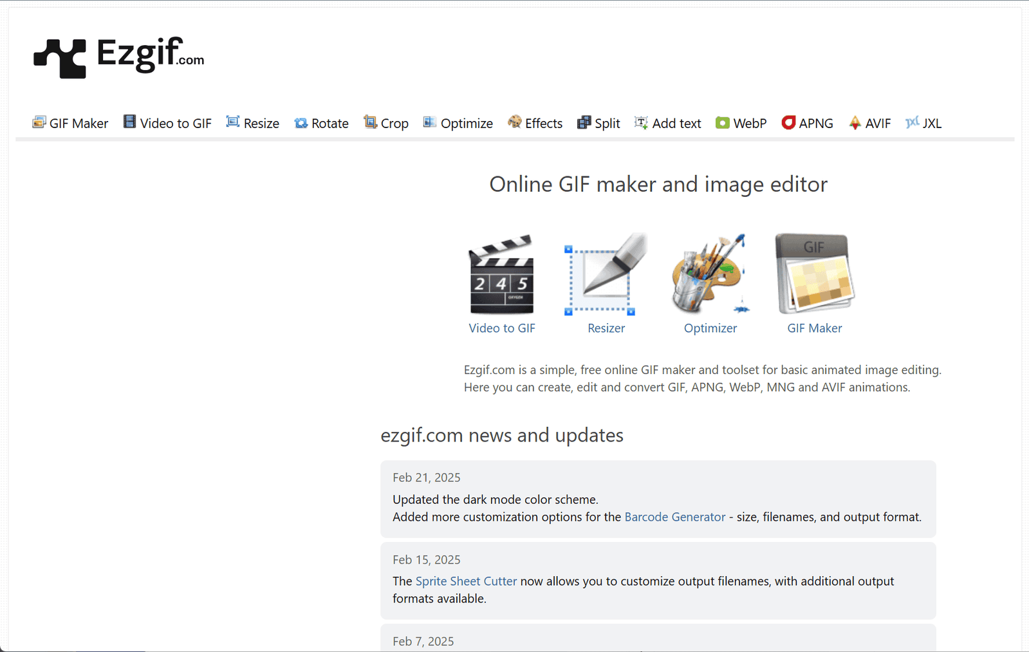Select Optimize in the navigation bar
The image size is (1029, 652).
pyautogui.click(x=458, y=123)
